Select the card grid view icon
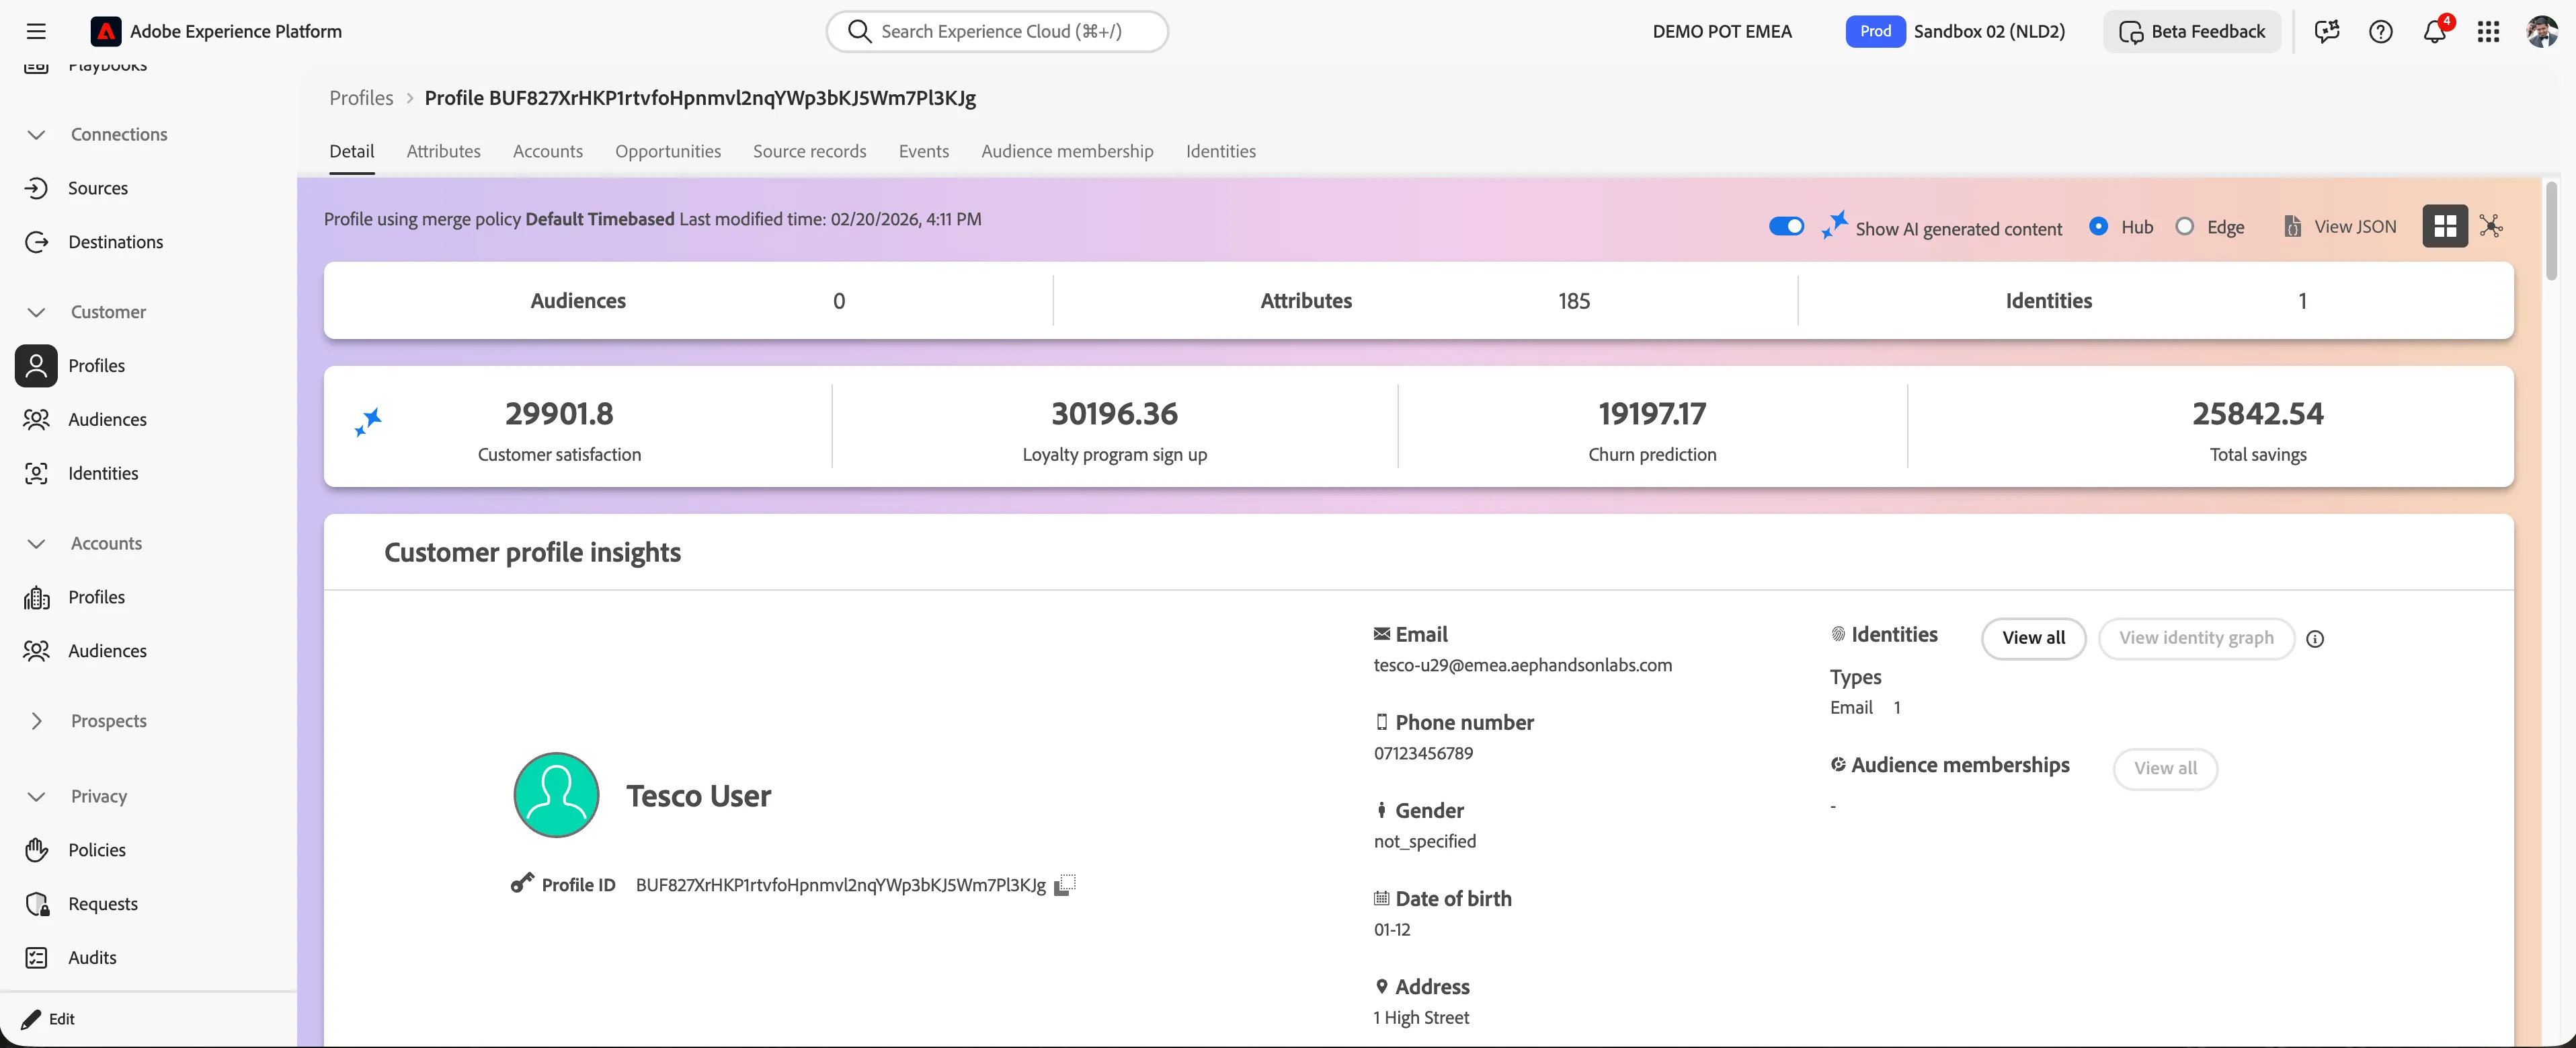Screen dimensions: 2576x1048 [2445, 226]
